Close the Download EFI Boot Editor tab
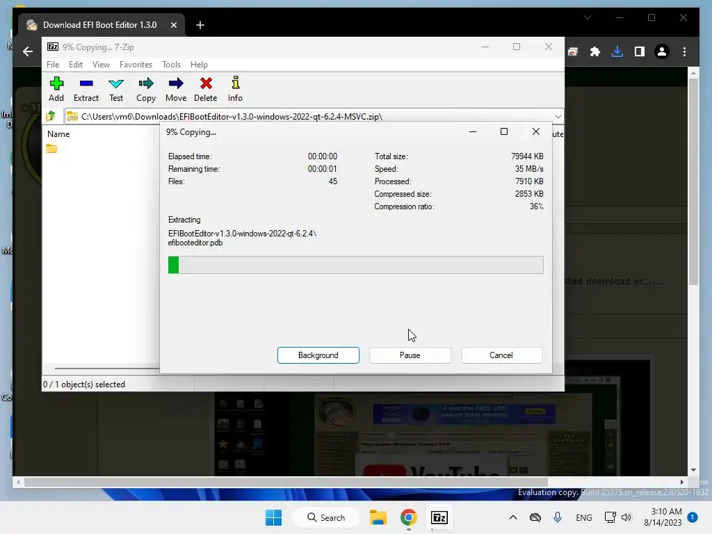712x534 pixels. click(x=173, y=25)
